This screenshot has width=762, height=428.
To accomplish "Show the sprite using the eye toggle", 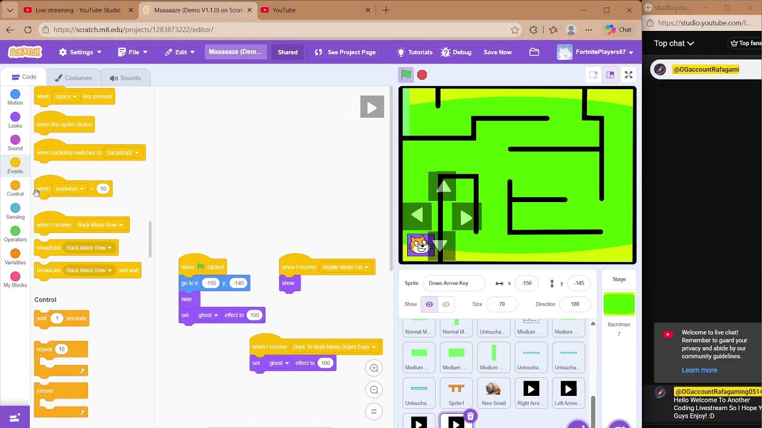I will pyautogui.click(x=429, y=304).
